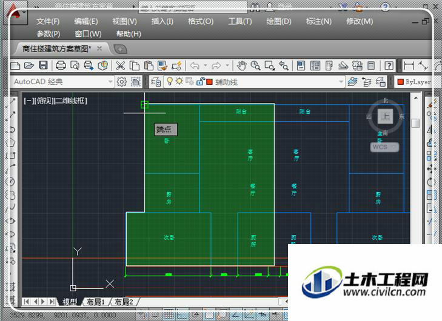Viewport: 442px width, 321px height.
Task: Close the 商住楼建筑方案草图 drawing tab
Action: 99,48
